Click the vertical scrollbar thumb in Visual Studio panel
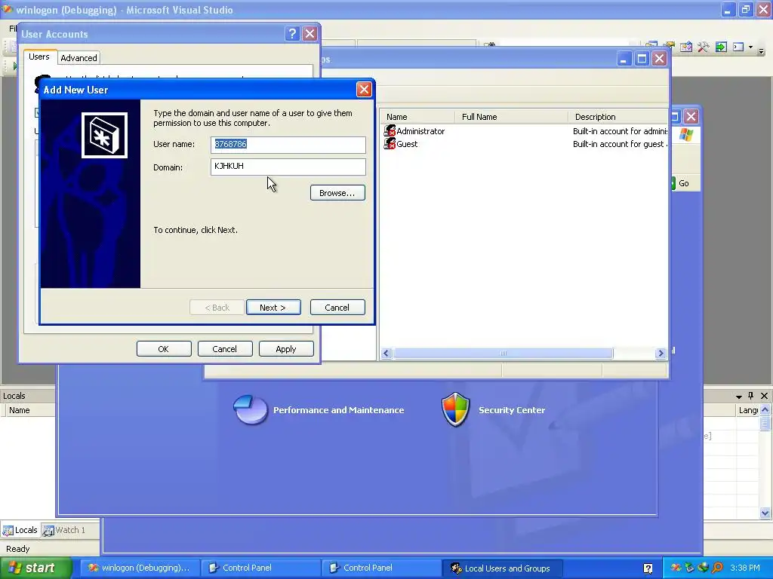This screenshot has height=579, width=773. point(765,423)
